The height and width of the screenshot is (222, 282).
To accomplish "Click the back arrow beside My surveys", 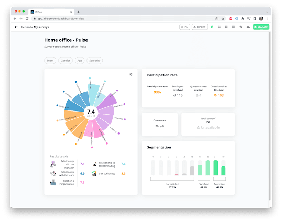I will click(x=16, y=27).
